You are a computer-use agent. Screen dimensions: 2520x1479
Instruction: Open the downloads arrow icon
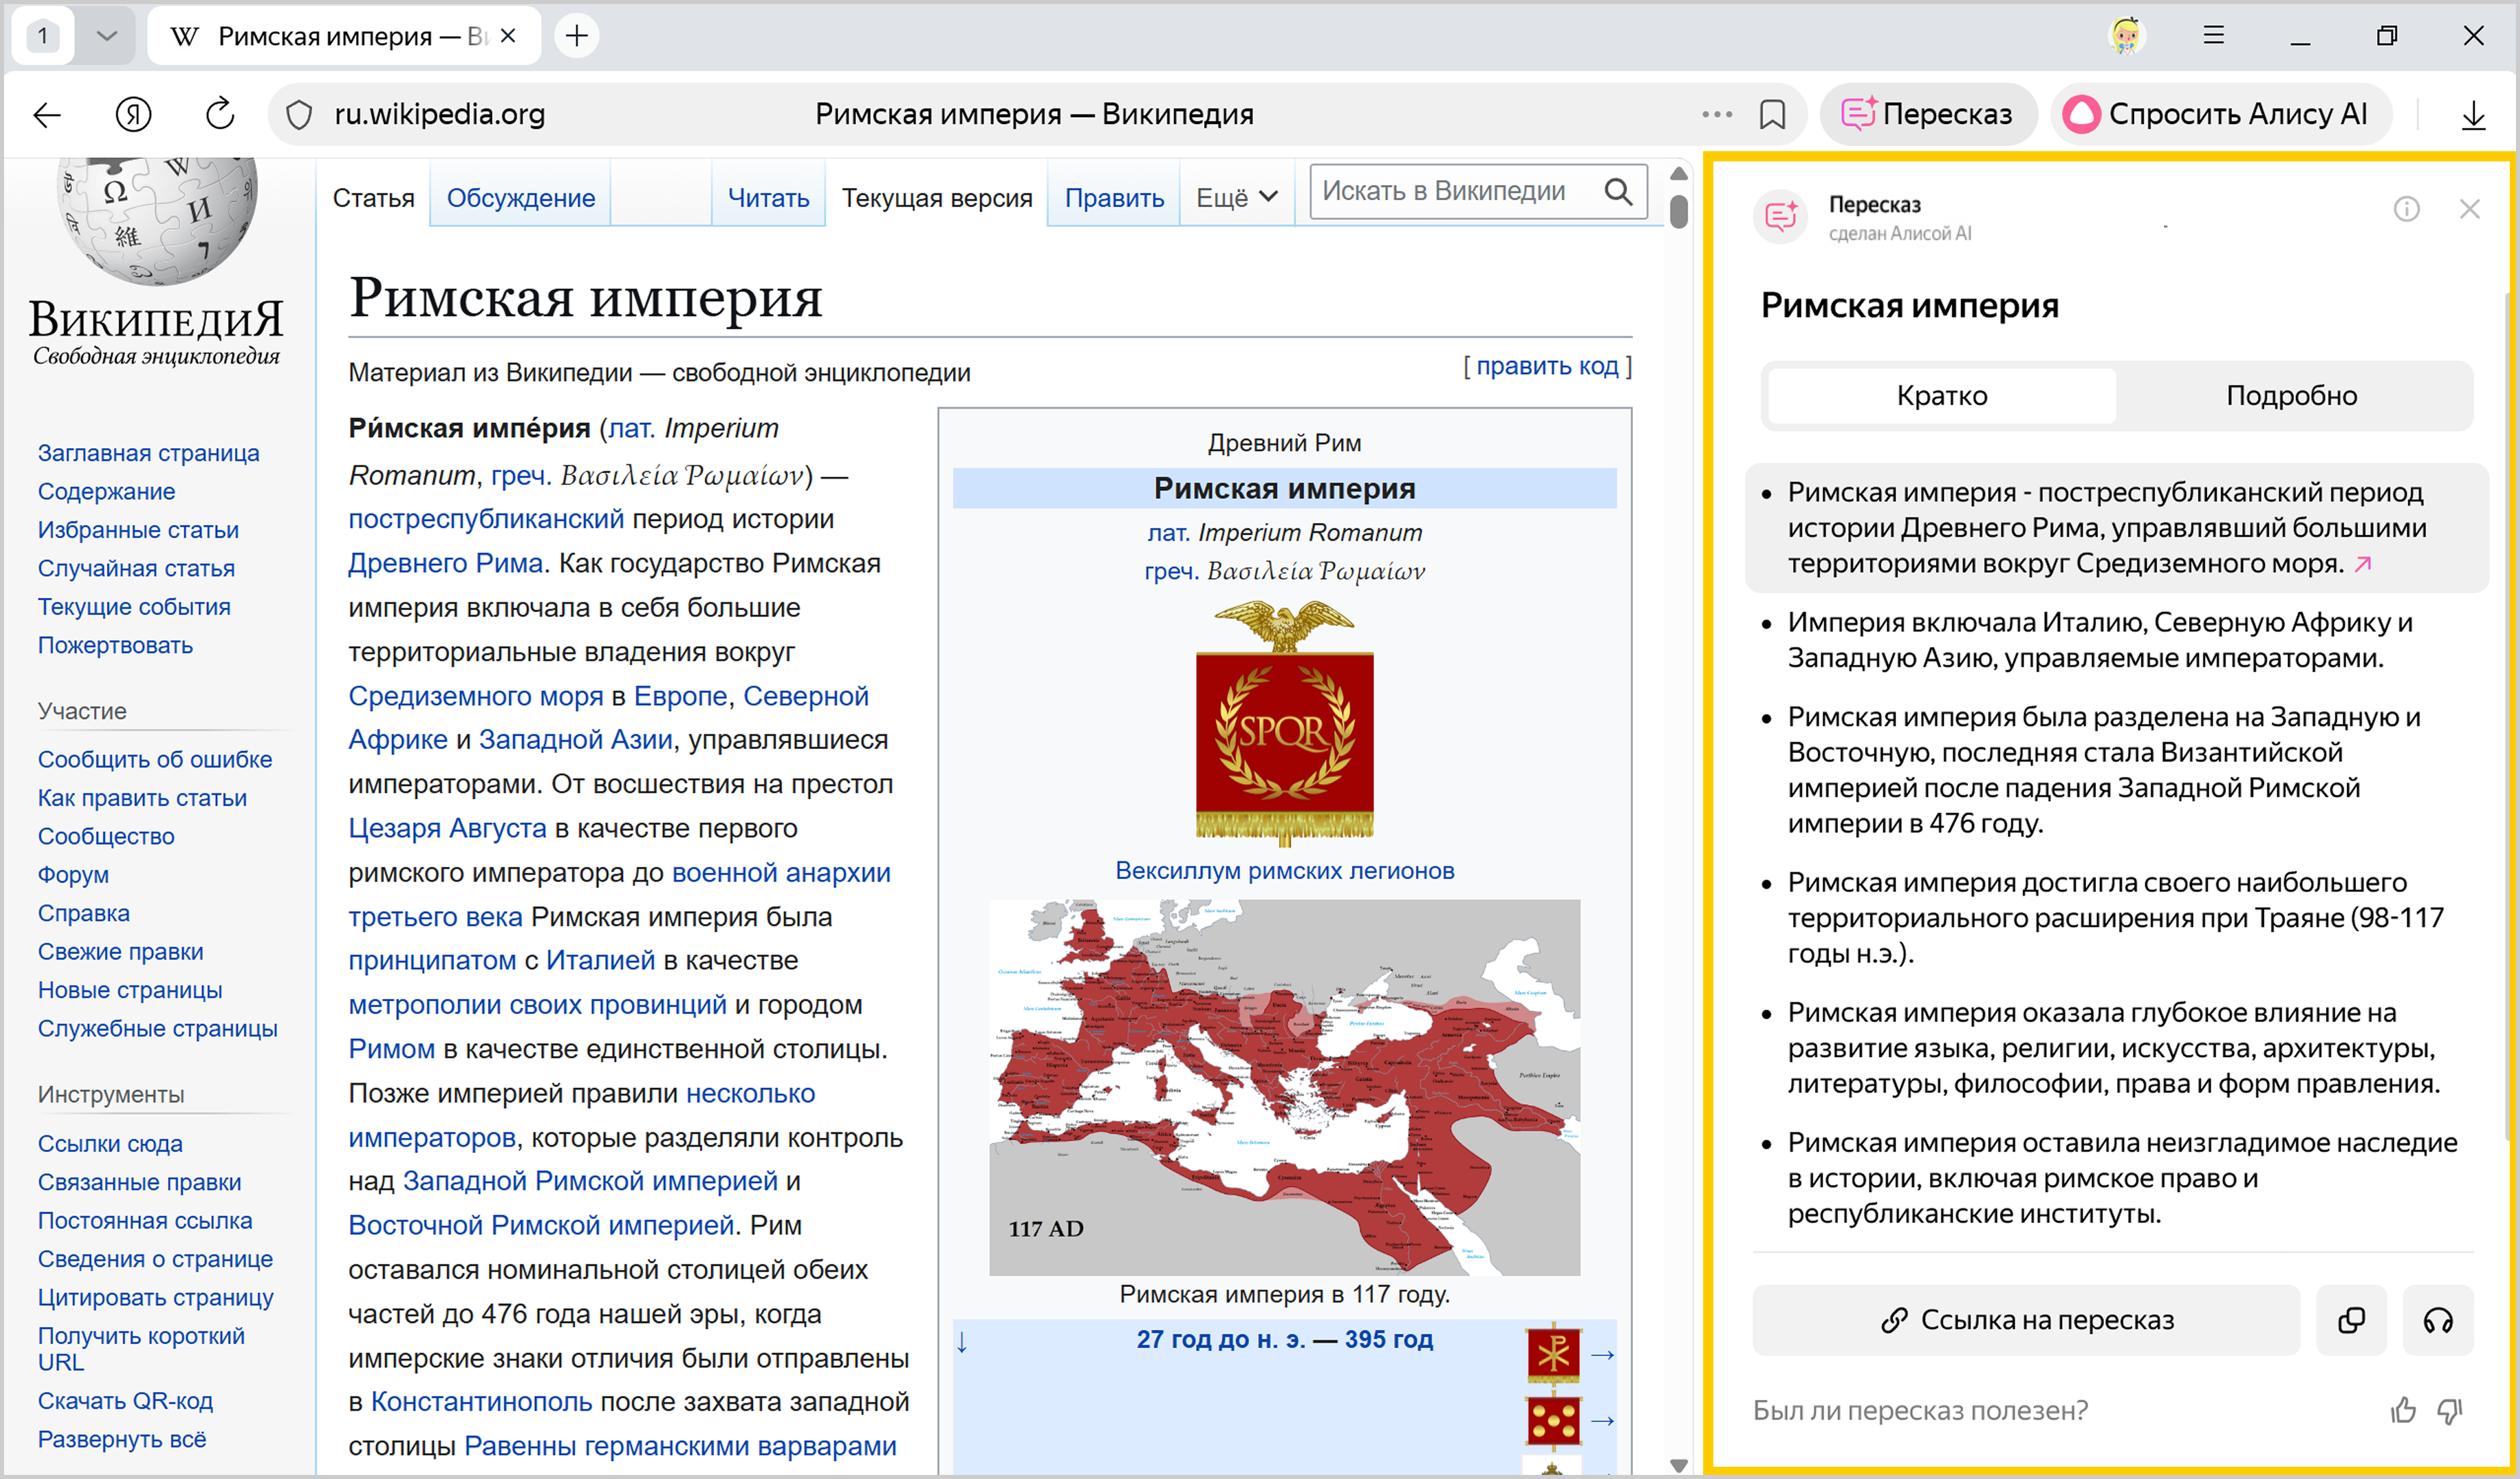[2473, 115]
